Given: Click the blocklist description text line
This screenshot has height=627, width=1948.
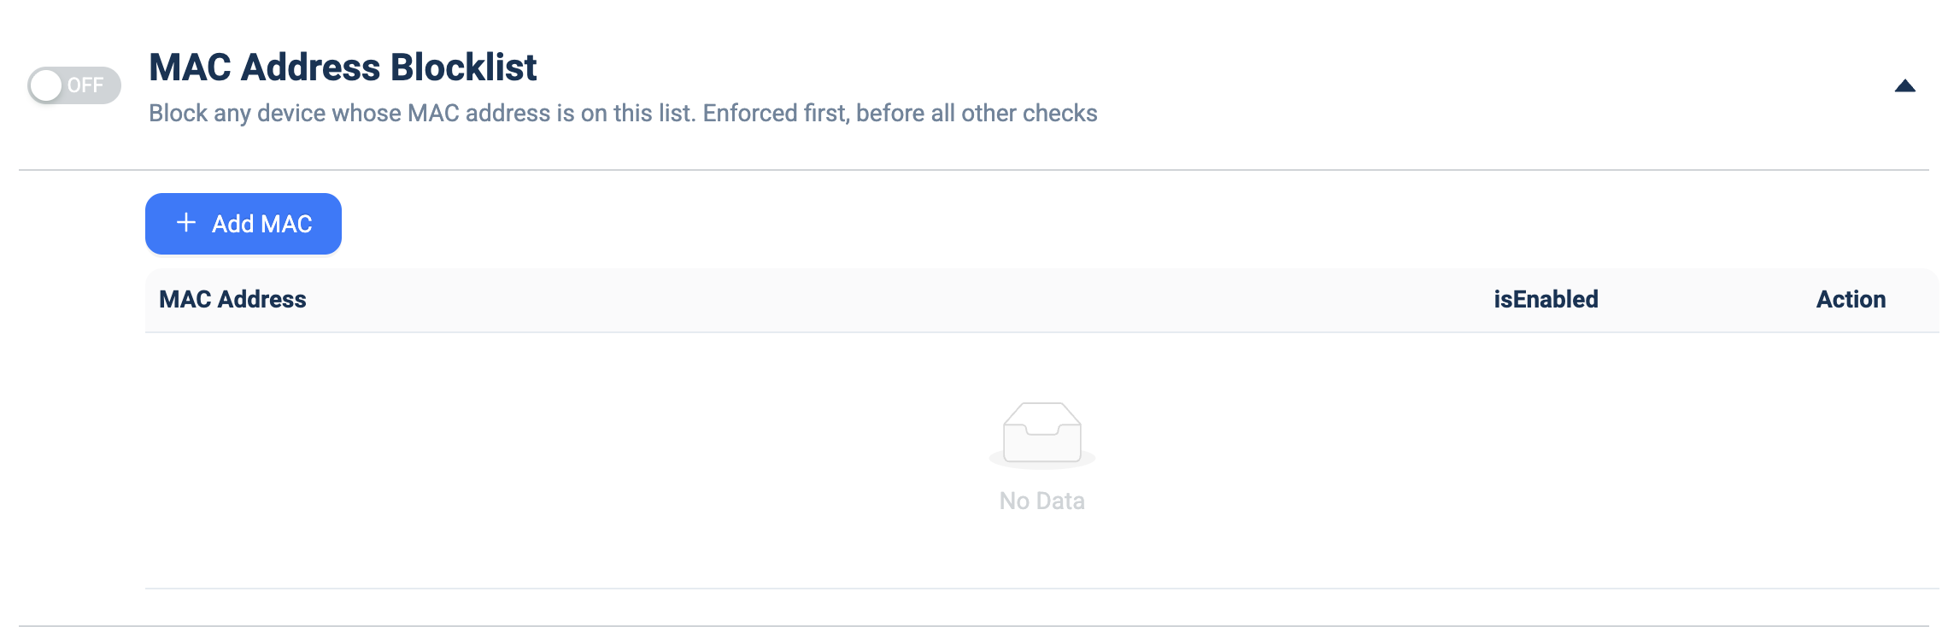Looking at the screenshot, I should [623, 113].
